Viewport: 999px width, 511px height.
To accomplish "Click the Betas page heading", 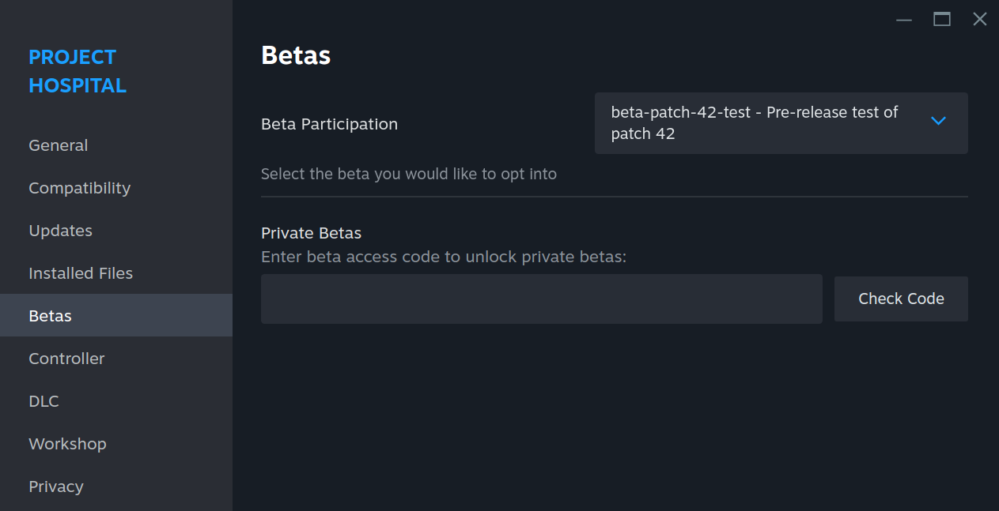I will click(x=296, y=55).
